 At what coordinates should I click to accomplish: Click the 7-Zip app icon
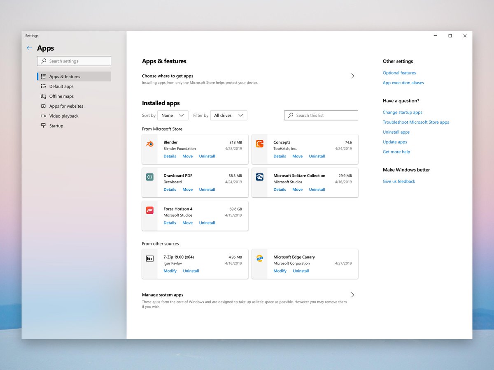pyautogui.click(x=150, y=259)
